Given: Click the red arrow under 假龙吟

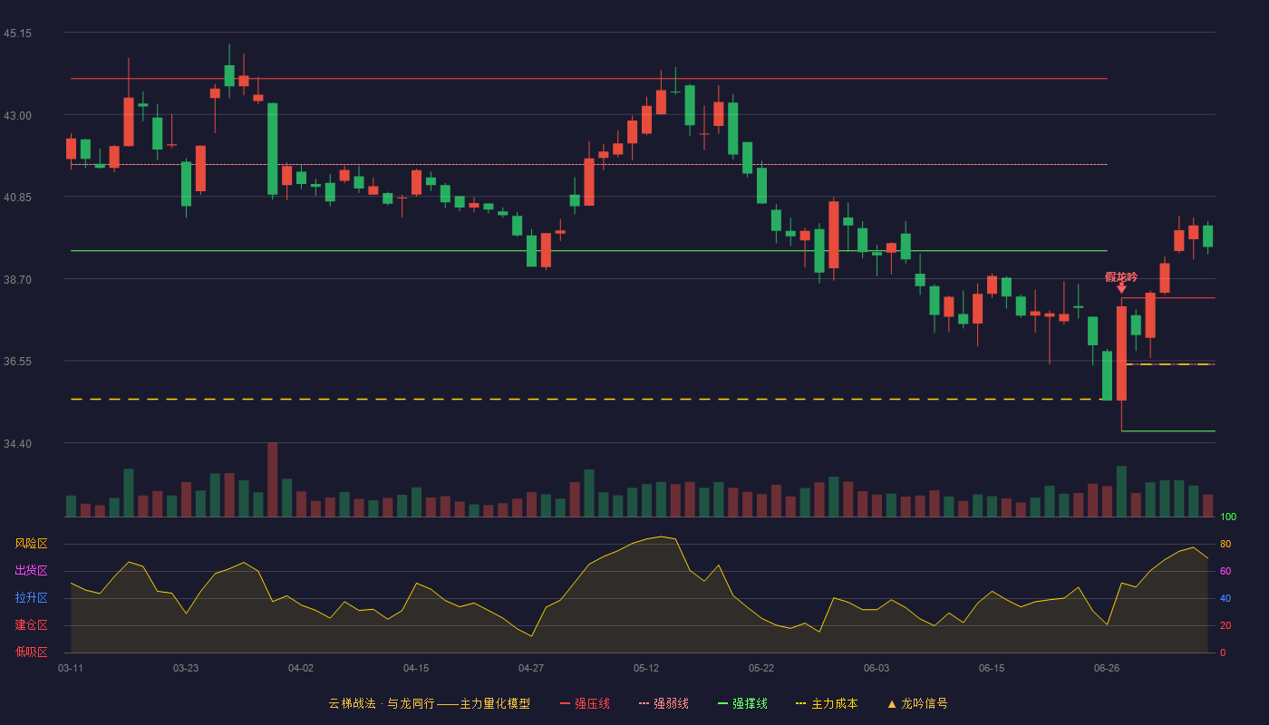Looking at the screenshot, I should coord(1121,288).
